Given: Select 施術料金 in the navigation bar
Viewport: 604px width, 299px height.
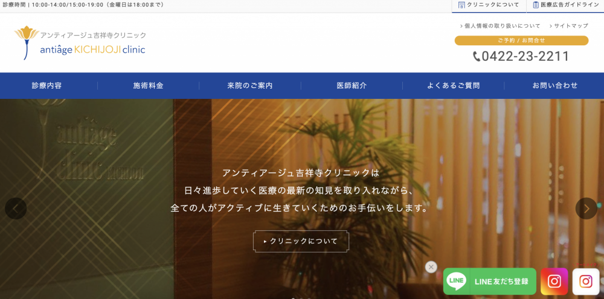Looking at the screenshot, I should pyautogui.click(x=149, y=86).
